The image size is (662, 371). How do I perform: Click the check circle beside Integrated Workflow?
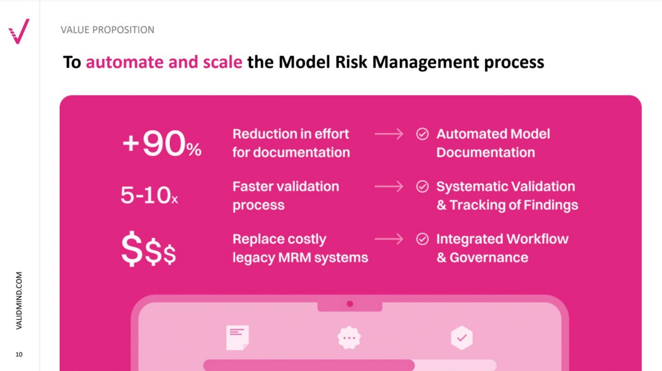click(422, 239)
